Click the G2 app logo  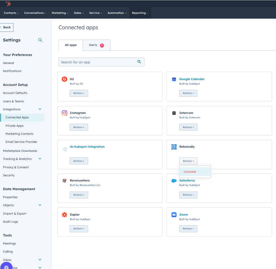[64, 79]
